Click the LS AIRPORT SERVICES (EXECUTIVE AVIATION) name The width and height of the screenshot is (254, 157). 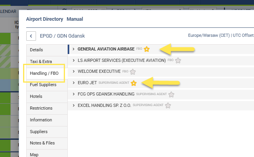[122, 60]
